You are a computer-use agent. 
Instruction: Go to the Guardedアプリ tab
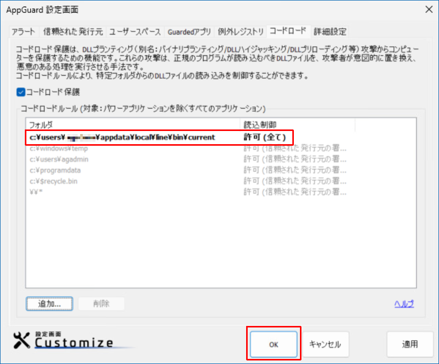(189, 31)
